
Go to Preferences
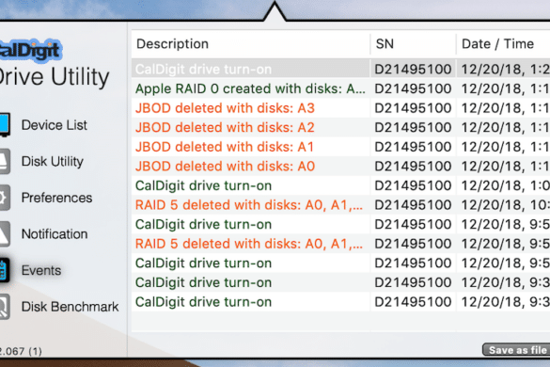56,198
